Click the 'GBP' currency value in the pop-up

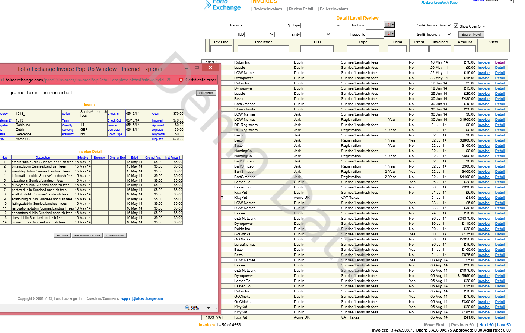coord(84,130)
